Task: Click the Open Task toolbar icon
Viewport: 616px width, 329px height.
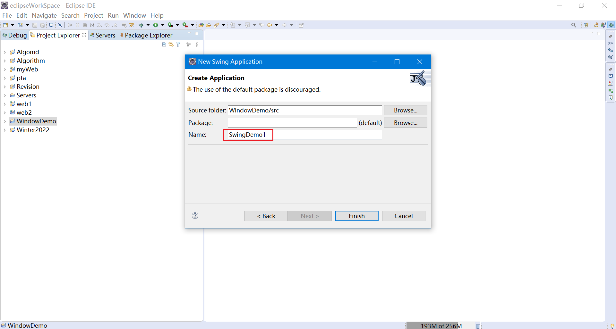Action: pos(208,25)
